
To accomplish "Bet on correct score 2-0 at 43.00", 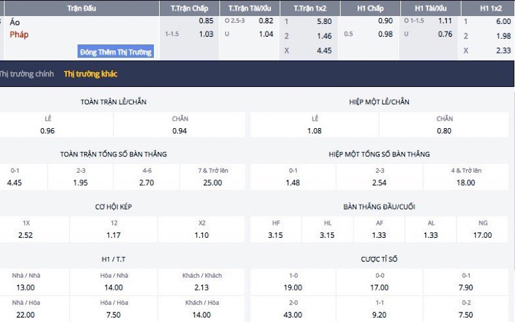I will 292,314.
